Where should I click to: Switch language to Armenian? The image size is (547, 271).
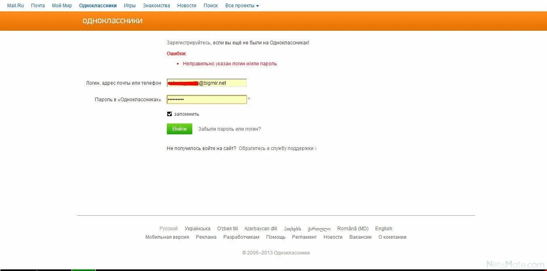[x=292, y=229]
